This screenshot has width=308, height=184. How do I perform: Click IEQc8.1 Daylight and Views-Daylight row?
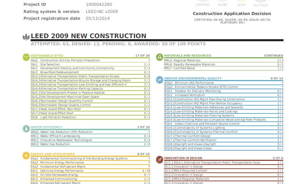pyautogui.click(x=224, y=144)
